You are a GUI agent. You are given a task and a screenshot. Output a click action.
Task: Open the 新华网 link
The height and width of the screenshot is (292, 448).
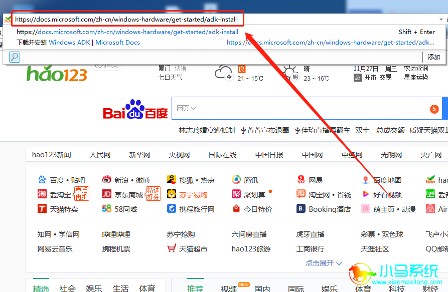click(x=139, y=155)
